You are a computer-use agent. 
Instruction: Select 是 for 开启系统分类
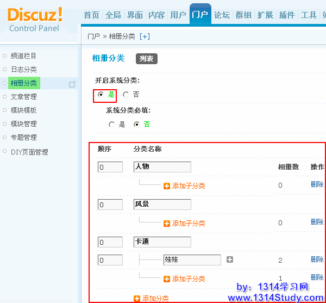click(x=101, y=95)
